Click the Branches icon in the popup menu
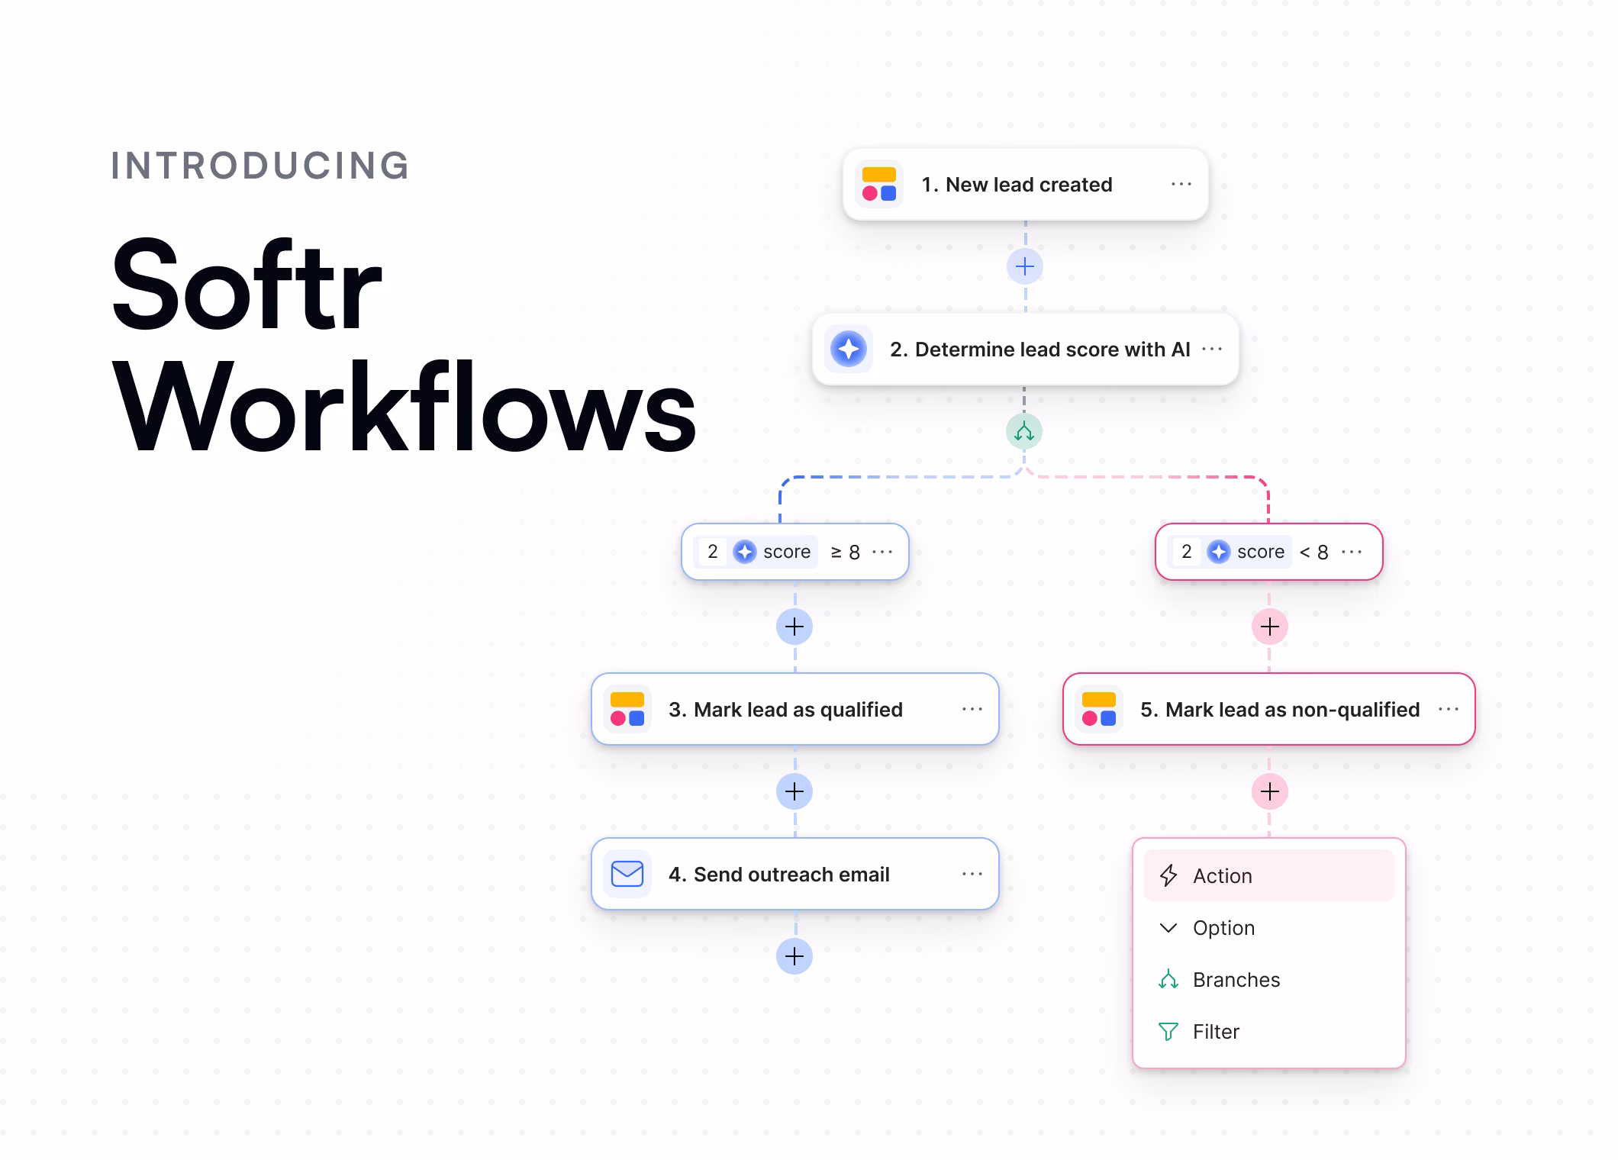Viewport: 1618px width, 1160px height. (1168, 979)
